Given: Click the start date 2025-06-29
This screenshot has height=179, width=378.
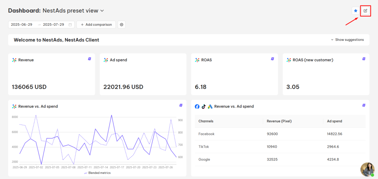Looking at the screenshot, I should pyautogui.click(x=22, y=25).
